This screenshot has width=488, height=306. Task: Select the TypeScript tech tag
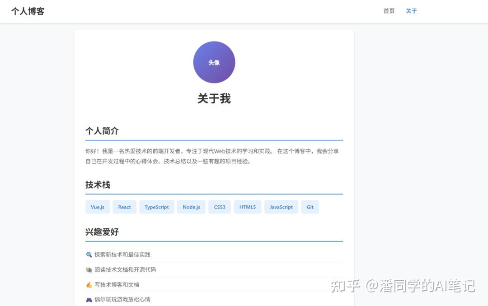tap(157, 207)
